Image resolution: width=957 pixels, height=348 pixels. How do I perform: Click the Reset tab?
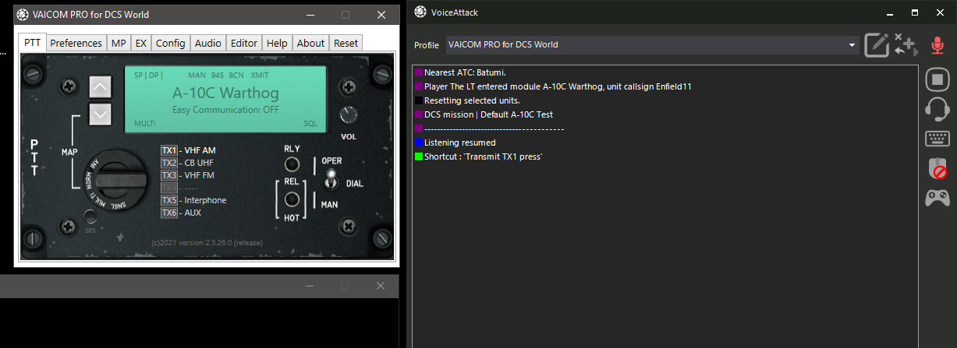click(x=346, y=44)
